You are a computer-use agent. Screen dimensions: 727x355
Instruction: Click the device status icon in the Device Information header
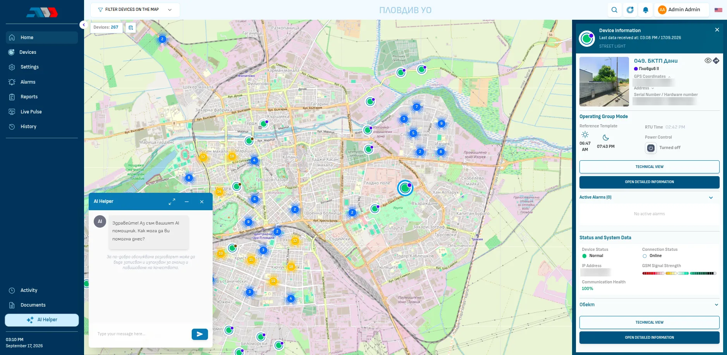[587, 38]
